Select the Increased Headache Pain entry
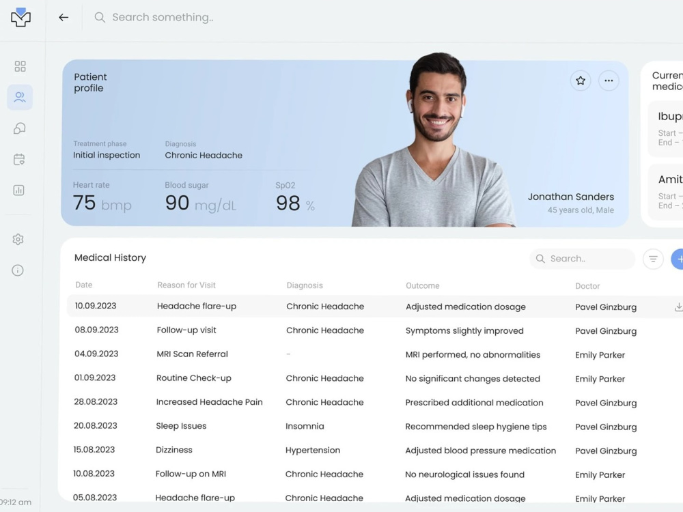Image resolution: width=683 pixels, height=512 pixels. 209,402
